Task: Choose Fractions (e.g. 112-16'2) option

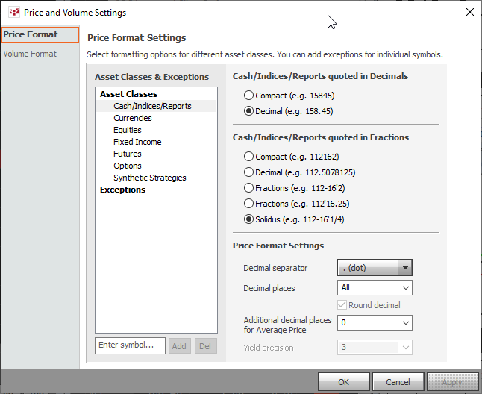Action: coord(249,188)
